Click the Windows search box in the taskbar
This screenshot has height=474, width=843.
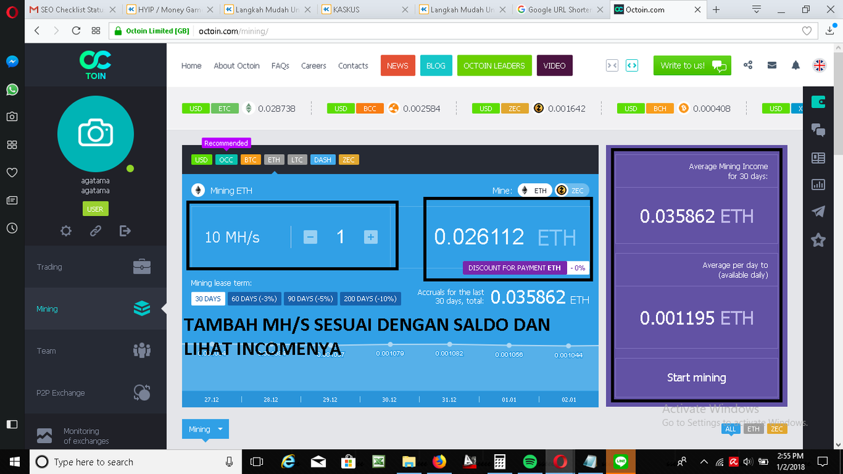click(135, 462)
